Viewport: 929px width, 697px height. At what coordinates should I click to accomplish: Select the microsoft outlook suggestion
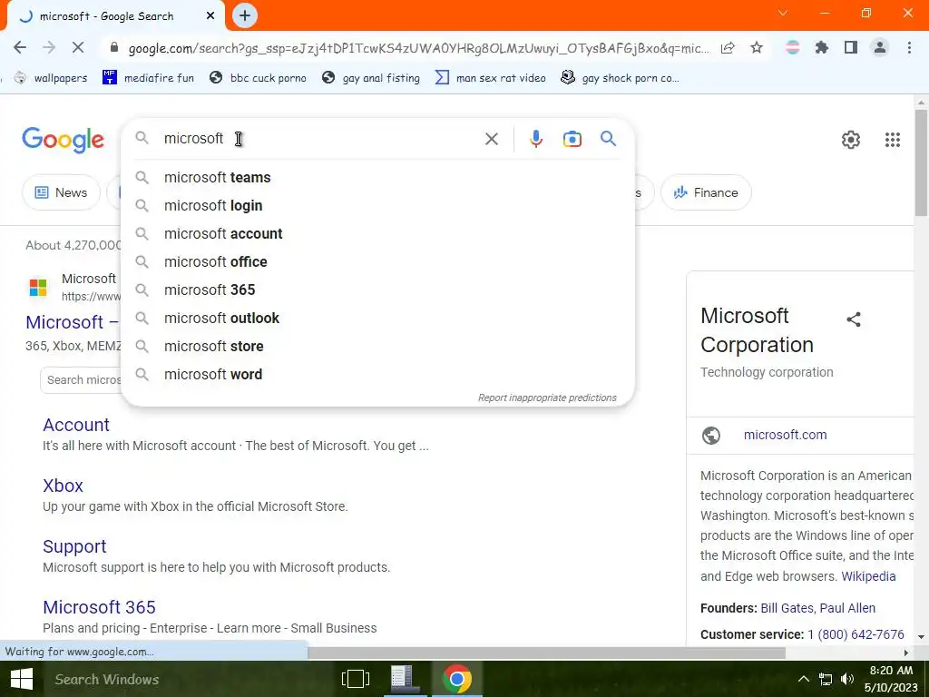[377, 319]
